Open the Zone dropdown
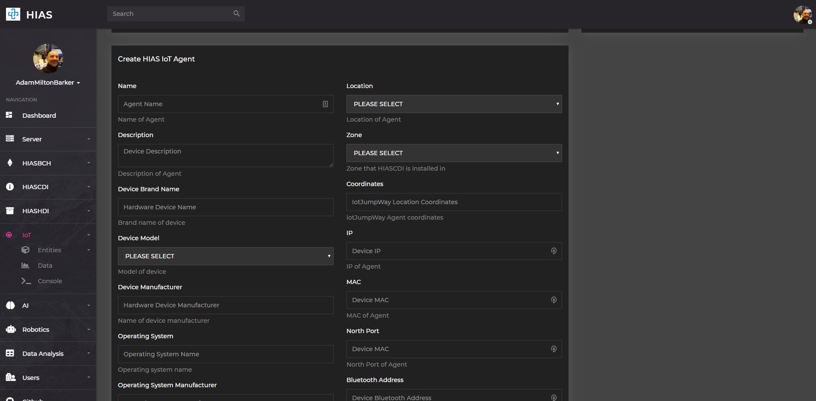The image size is (816, 401). coord(454,153)
